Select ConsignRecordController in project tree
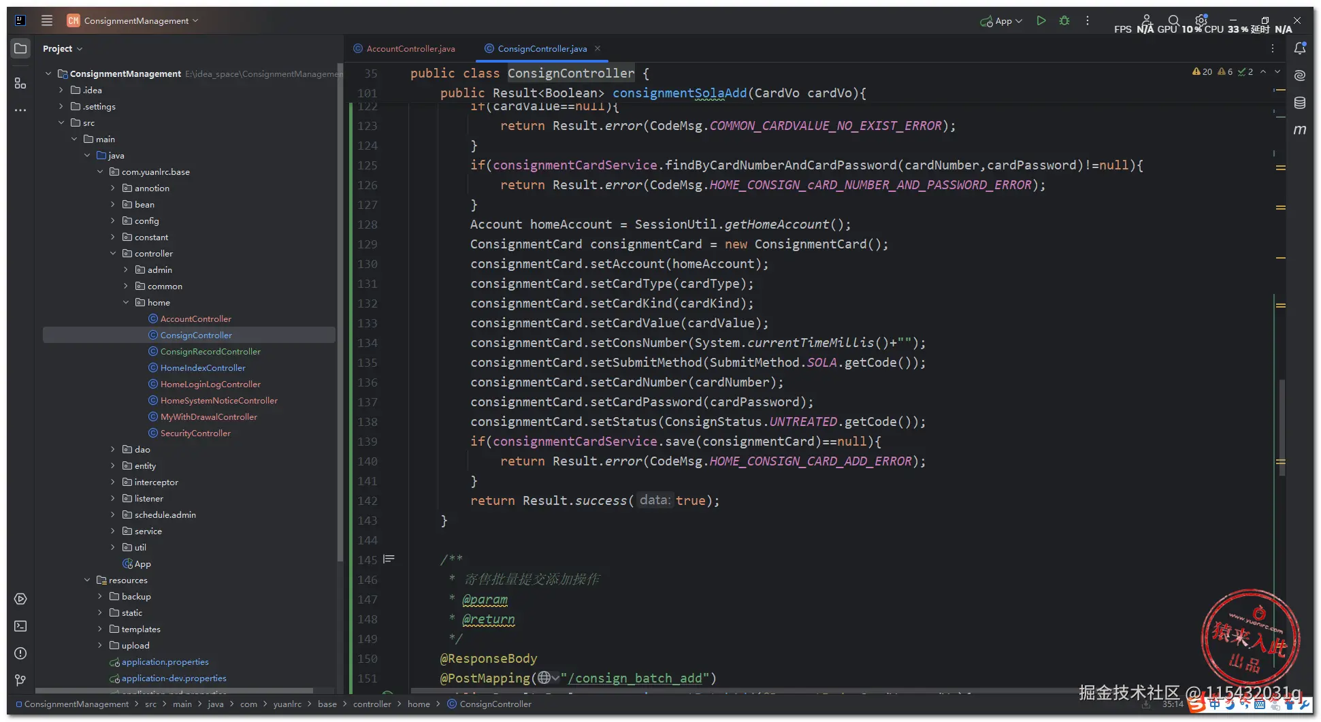 (204, 351)
